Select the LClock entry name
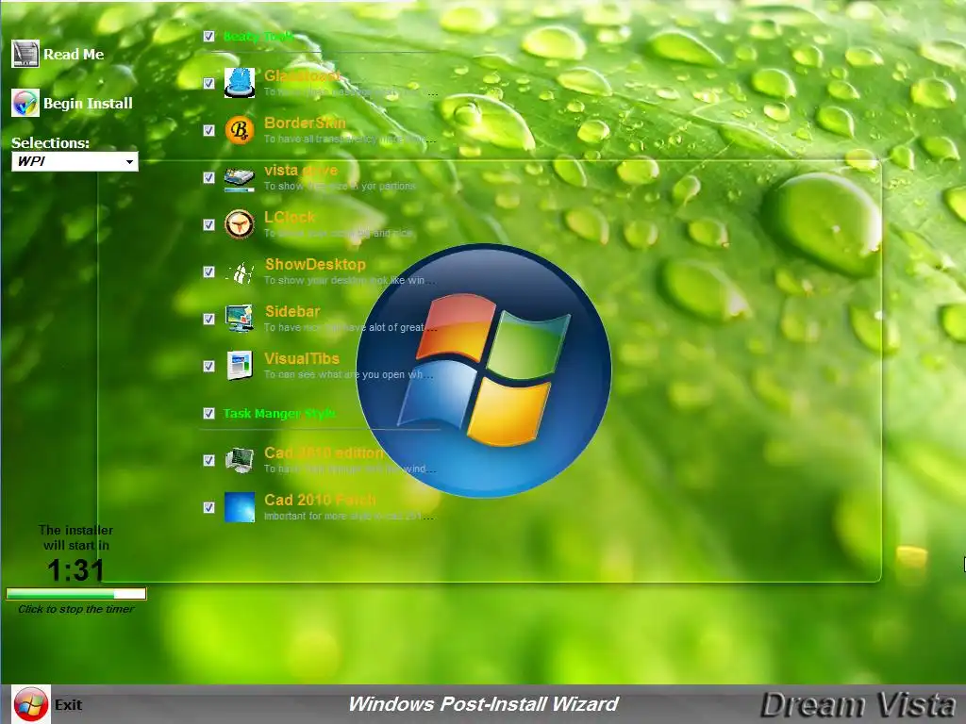 289,217
